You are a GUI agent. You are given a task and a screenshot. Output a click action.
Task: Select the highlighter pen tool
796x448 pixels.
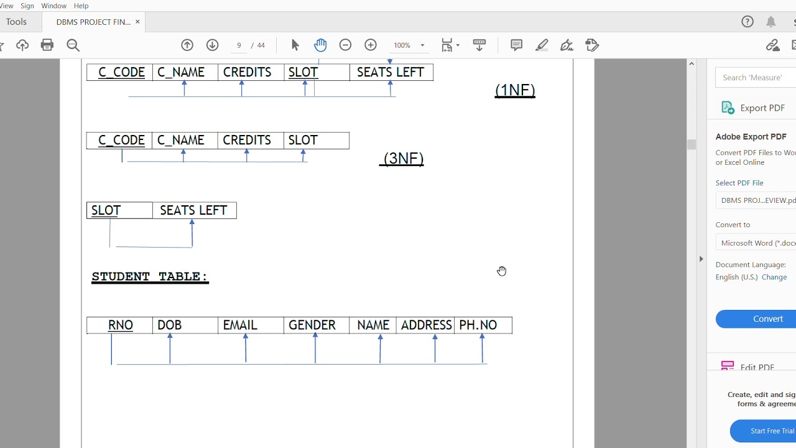[542, 45]
